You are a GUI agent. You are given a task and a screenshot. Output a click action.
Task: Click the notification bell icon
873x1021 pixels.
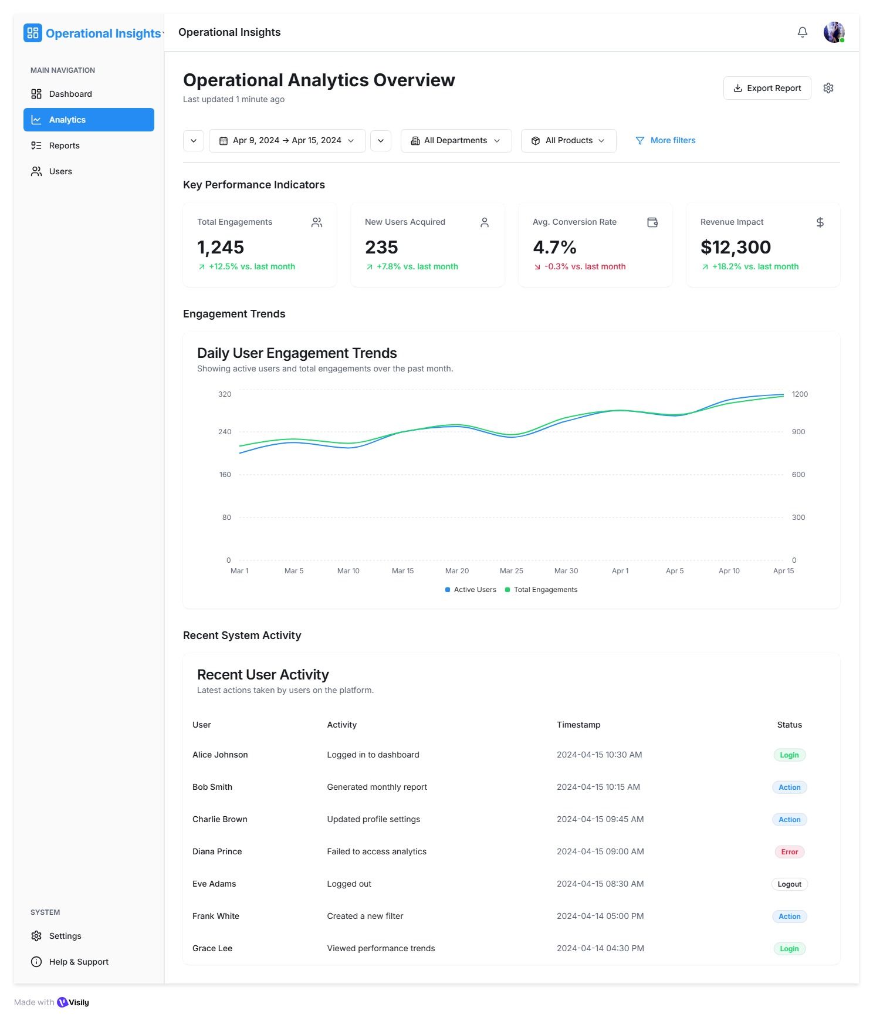pyautogui.click(x=802, y=32)
